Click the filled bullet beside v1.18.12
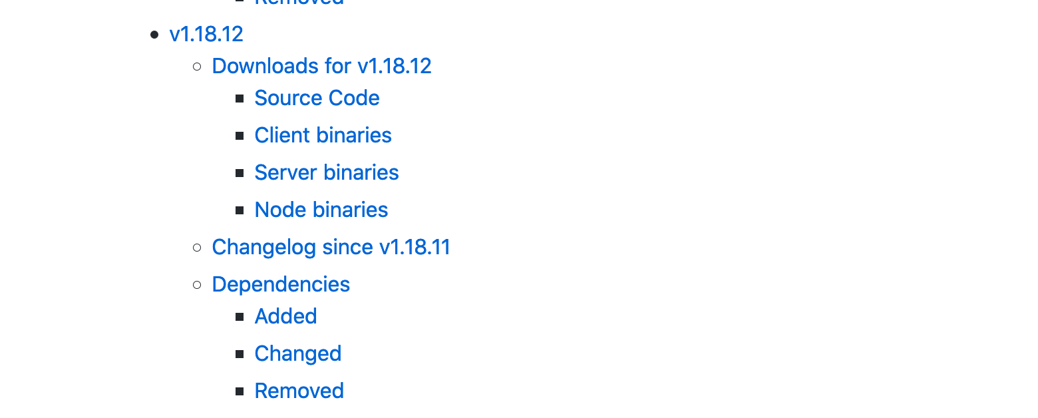The width and height of the screenshot is (1038, 418). (x=154, y=35)
